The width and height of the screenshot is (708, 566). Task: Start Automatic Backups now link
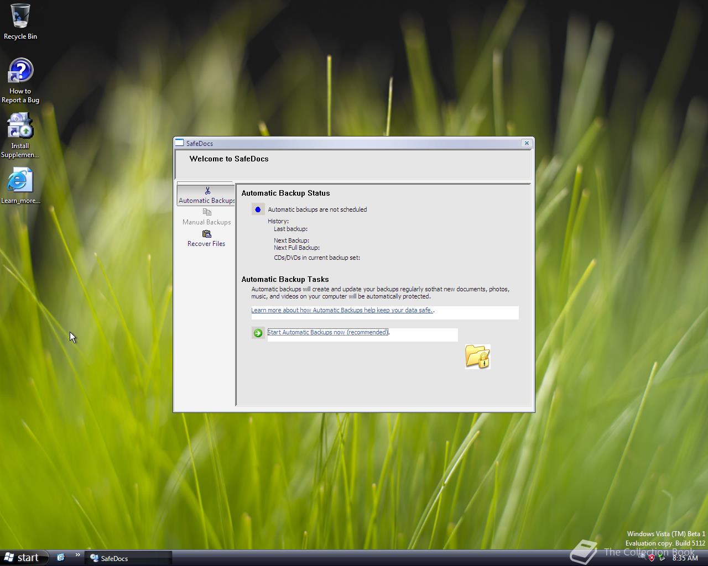pos(328,332)
